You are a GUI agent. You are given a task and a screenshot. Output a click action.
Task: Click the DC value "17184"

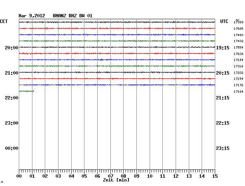pyautogui.click(x=239, y=60)
